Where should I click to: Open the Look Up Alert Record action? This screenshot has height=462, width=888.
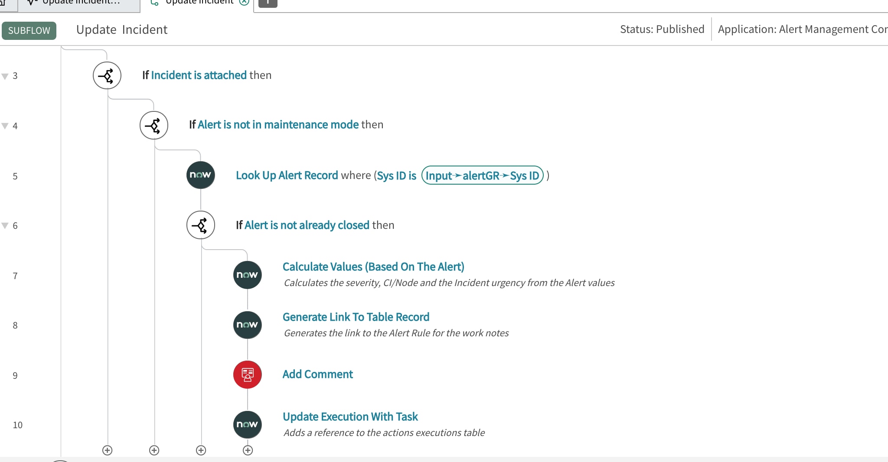click(287, 176)
